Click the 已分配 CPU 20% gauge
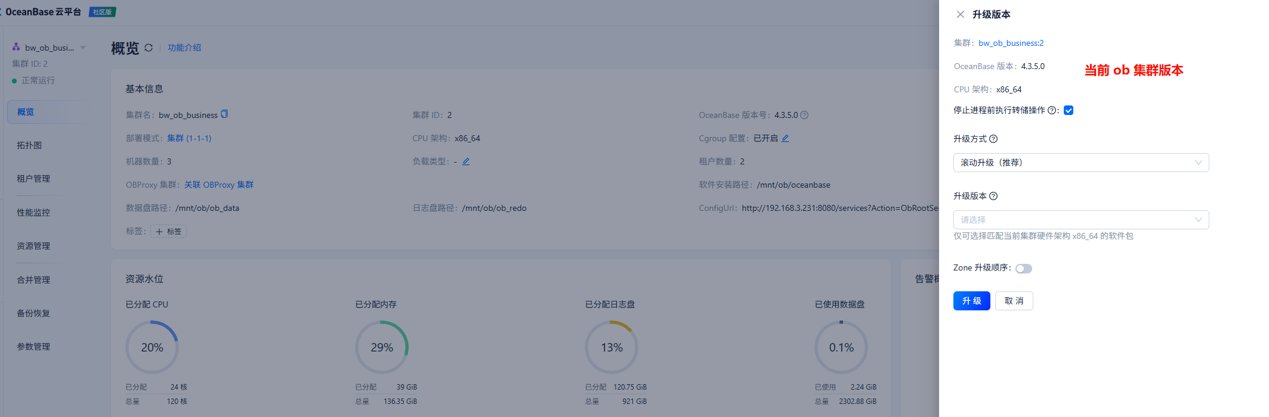Viewport: 1269px width, 417px height. (x=152, y=347)
